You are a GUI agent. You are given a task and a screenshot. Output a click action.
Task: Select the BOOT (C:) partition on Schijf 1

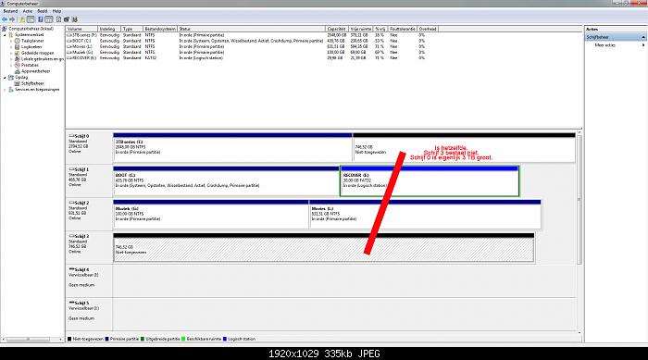click(x=226, y=181)
